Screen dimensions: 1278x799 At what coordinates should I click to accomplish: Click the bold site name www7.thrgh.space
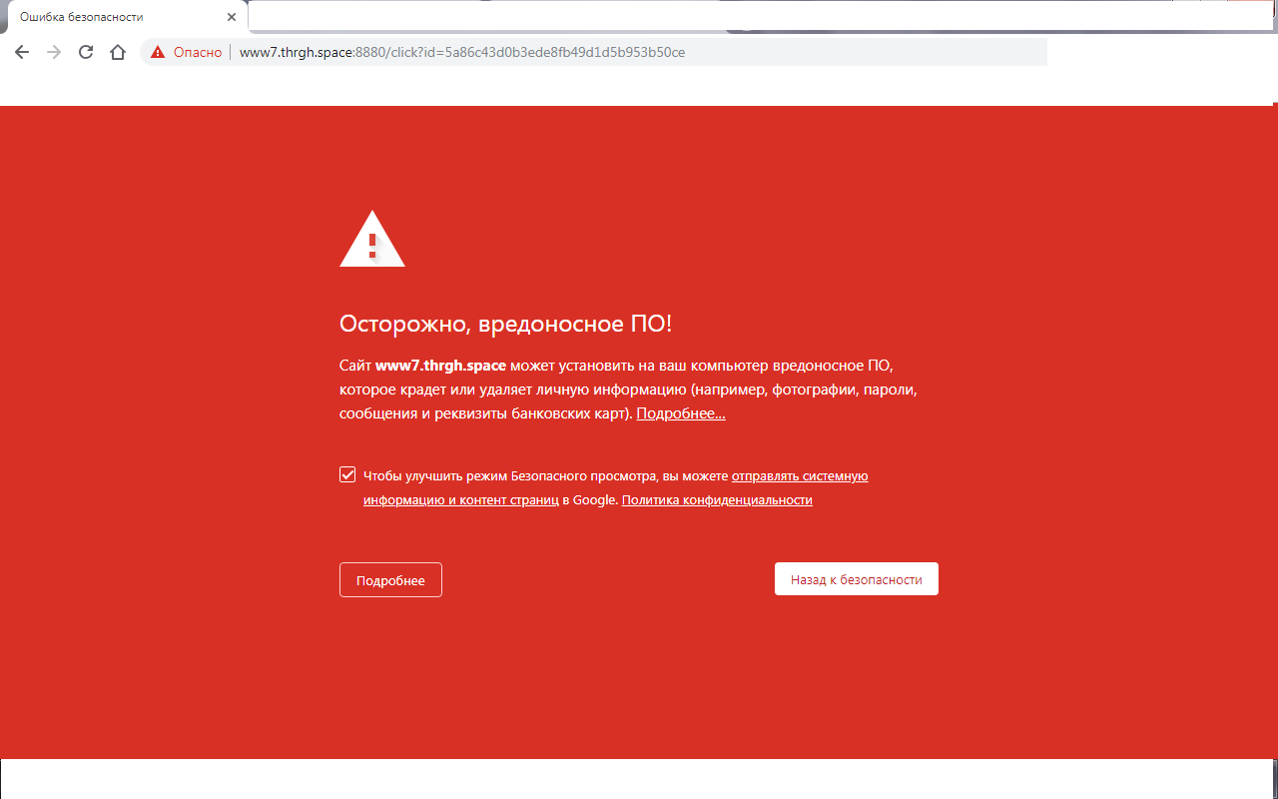440,366
